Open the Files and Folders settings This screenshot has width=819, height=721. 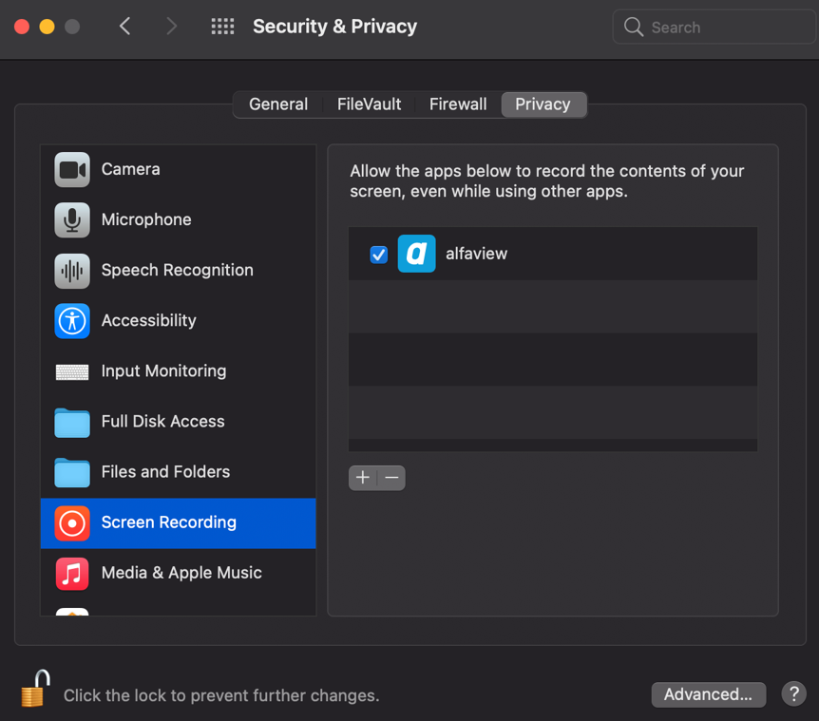click(165, 471)
